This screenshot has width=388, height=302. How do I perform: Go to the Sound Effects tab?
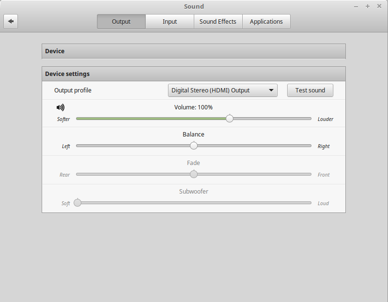[x=218, y=21]
